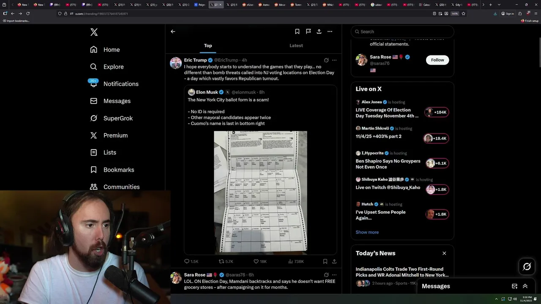The width and height of the screenshot is (541, 304).
Task: Open the header more options ellipsis
Action: 330,31
